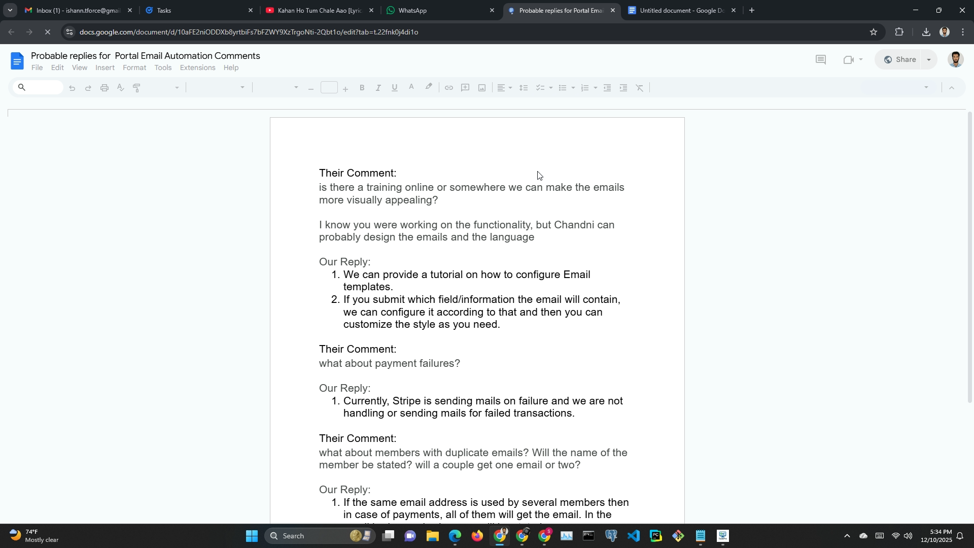Expand the bulleted list options arrow
The height and width of the screenshot is (548, 974).
(573, 88)
